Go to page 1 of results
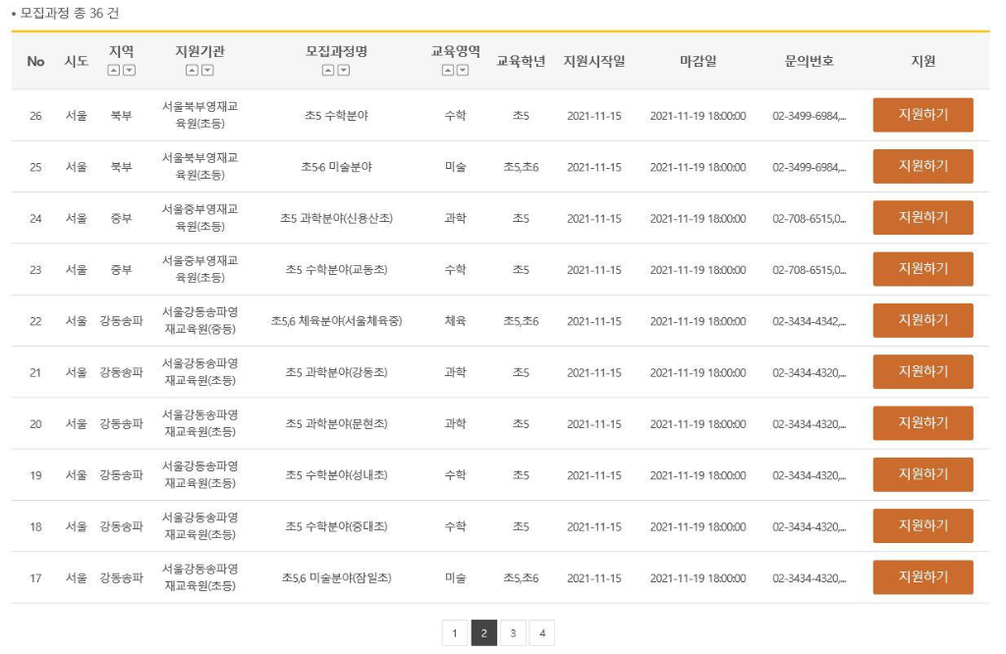The height and width of the screenshot is (654, 1006). [454, 632]
